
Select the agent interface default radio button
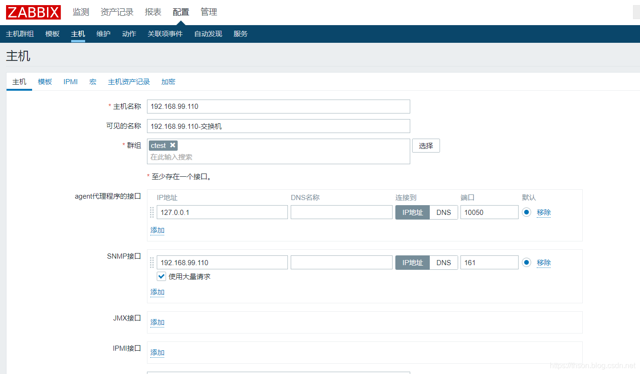click(527, 212)
